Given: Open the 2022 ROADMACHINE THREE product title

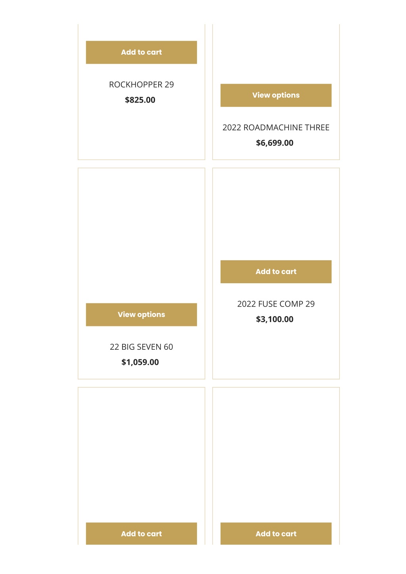Looking at the screenshot, I should (276, 128).
